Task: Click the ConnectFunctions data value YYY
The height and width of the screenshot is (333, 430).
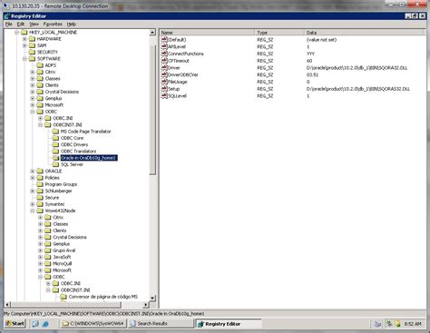Action: [310, 54]
